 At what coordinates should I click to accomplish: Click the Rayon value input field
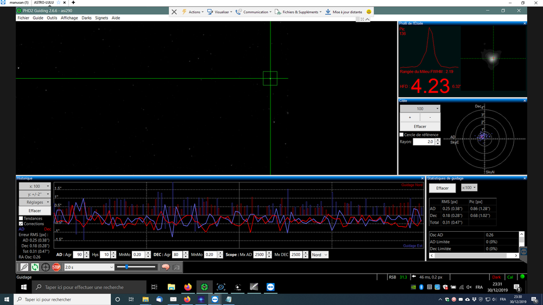tap(422, 142)
